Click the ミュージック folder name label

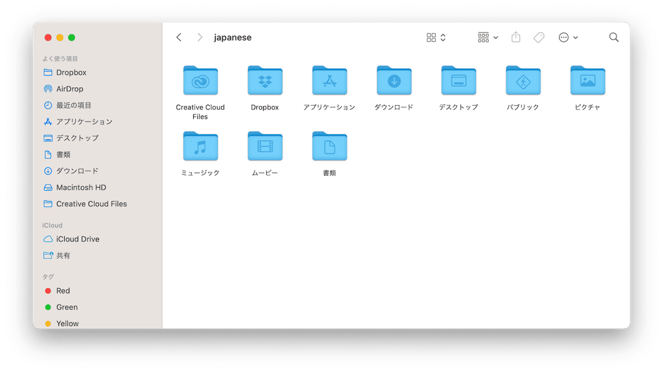point(200,173)
